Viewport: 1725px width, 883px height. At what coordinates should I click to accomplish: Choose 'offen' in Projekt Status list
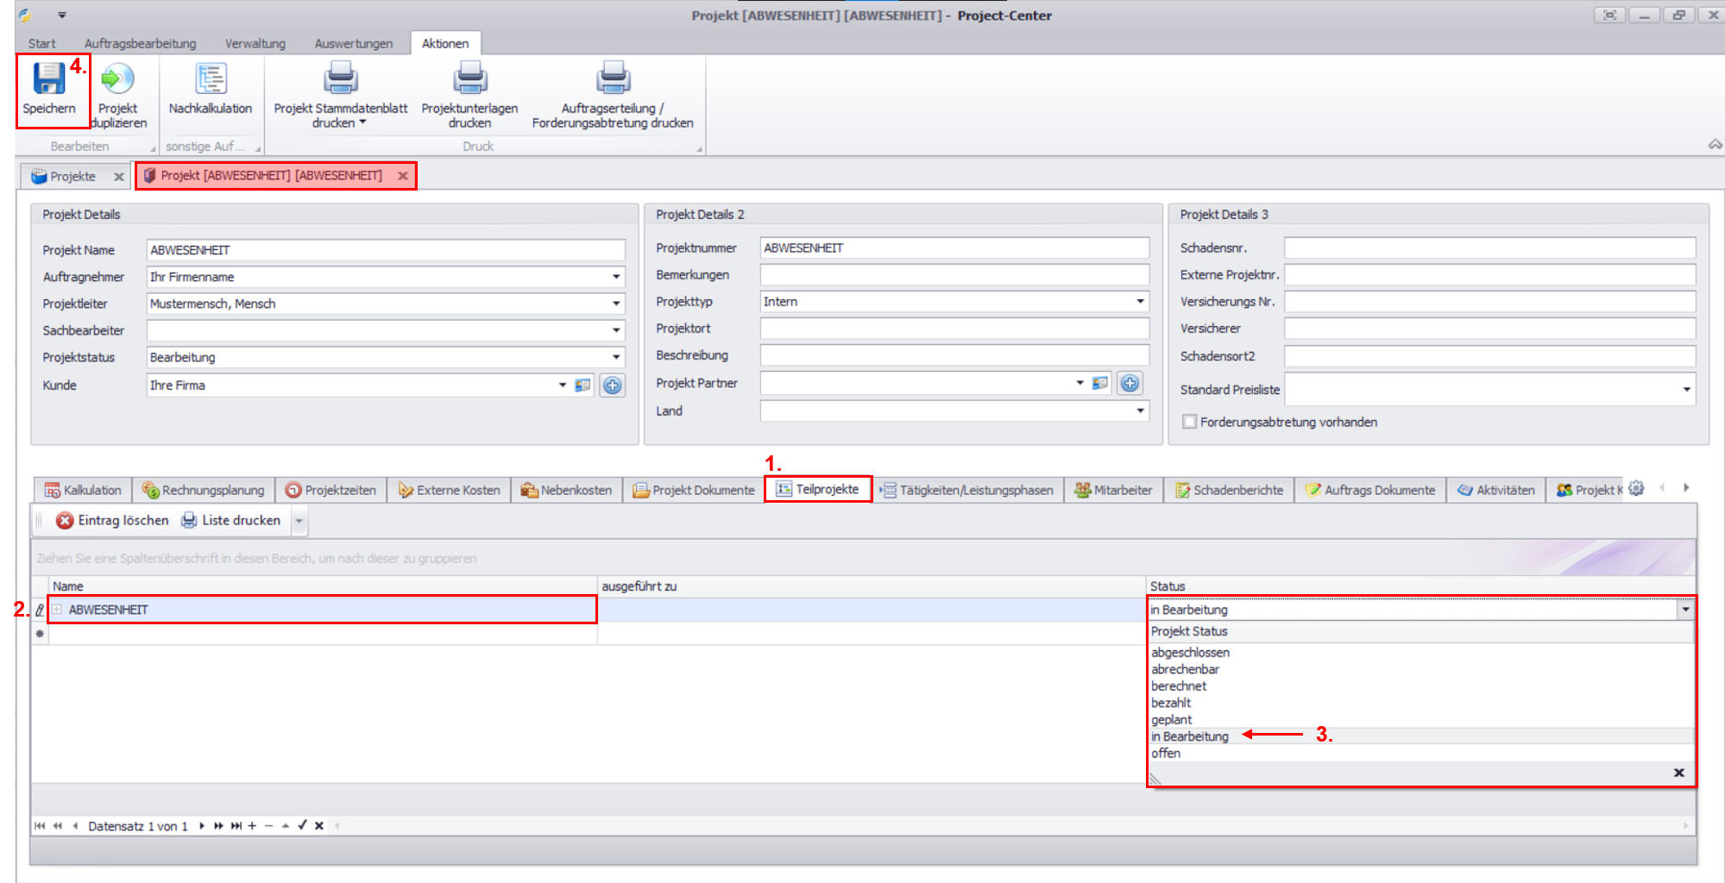tap(1166, 753)
